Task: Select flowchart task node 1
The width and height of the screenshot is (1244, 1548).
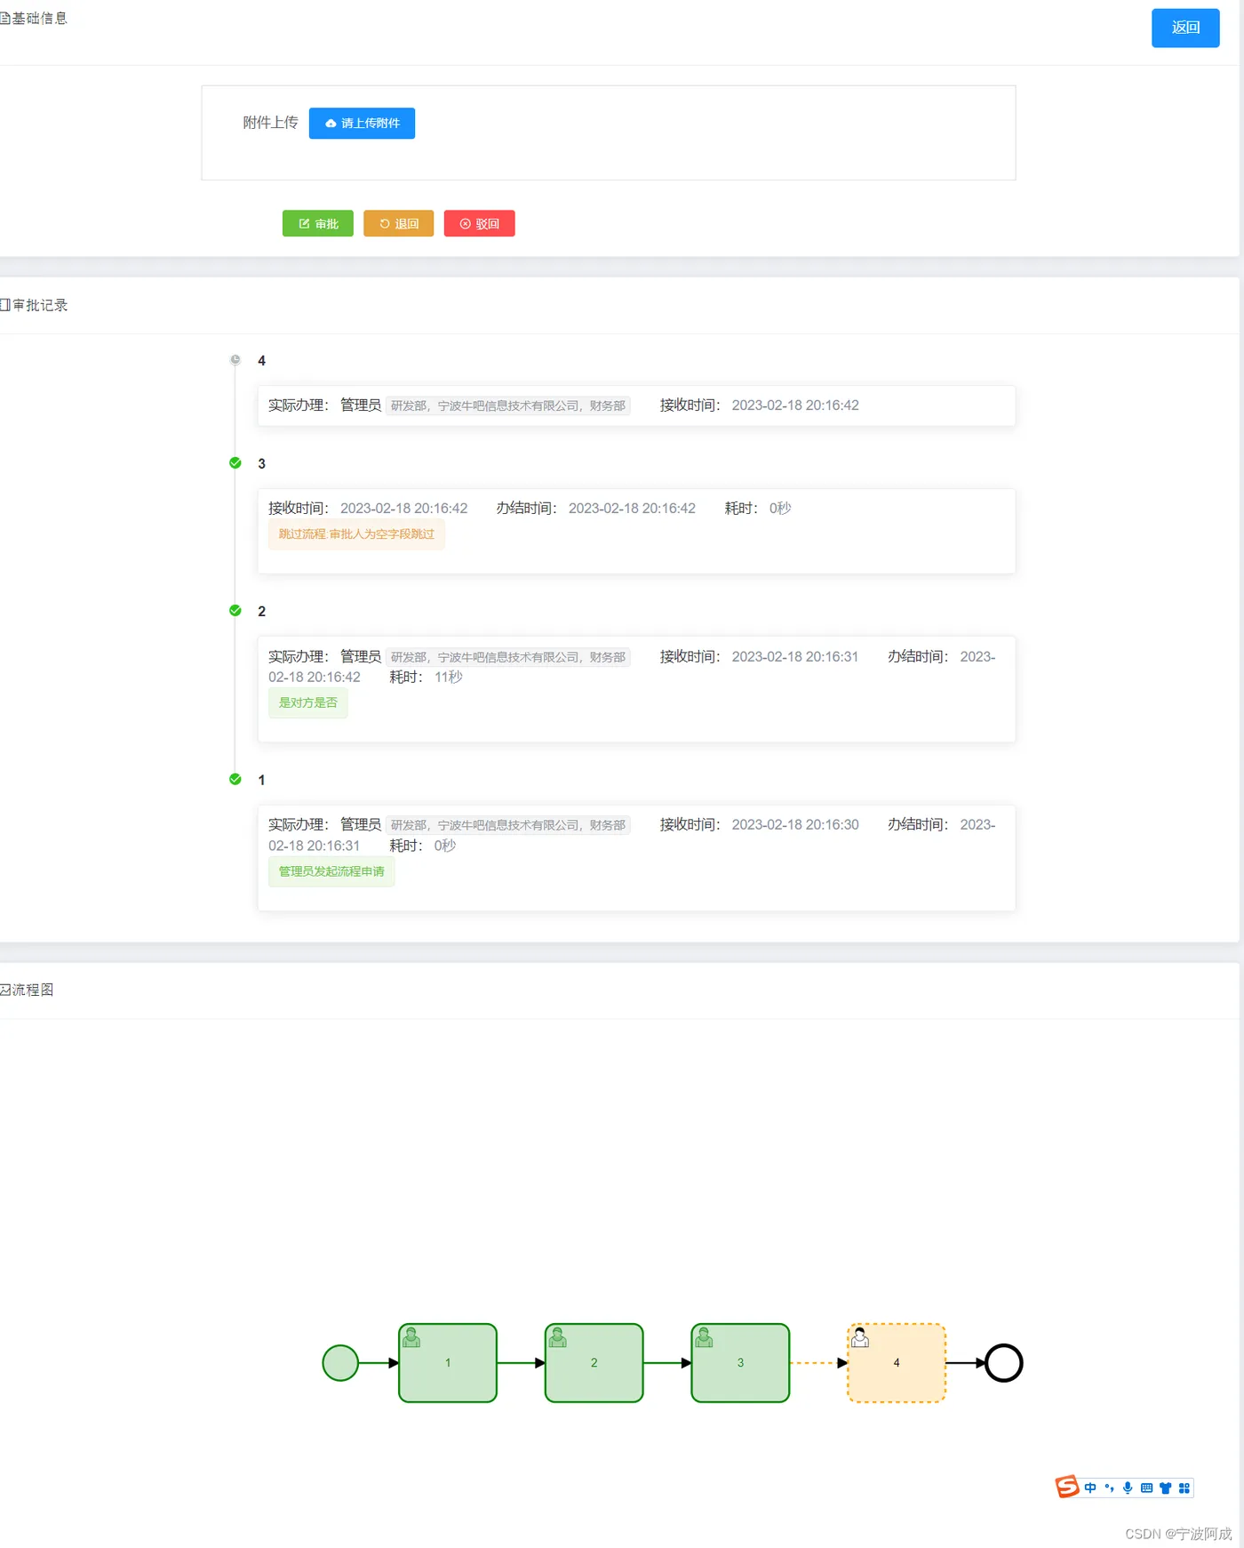Action: coord(448,1363)
